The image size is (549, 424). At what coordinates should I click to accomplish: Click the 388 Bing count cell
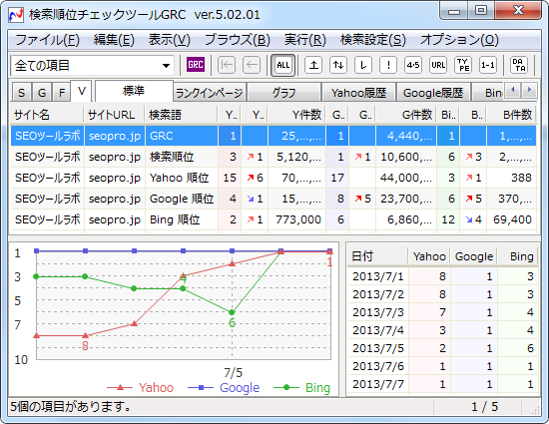(511, 178)
